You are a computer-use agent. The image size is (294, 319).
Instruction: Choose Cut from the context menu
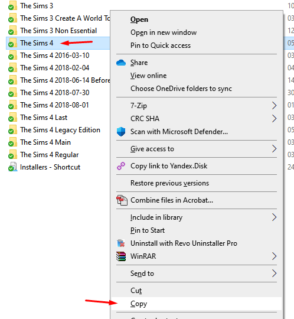click(197, 291)
